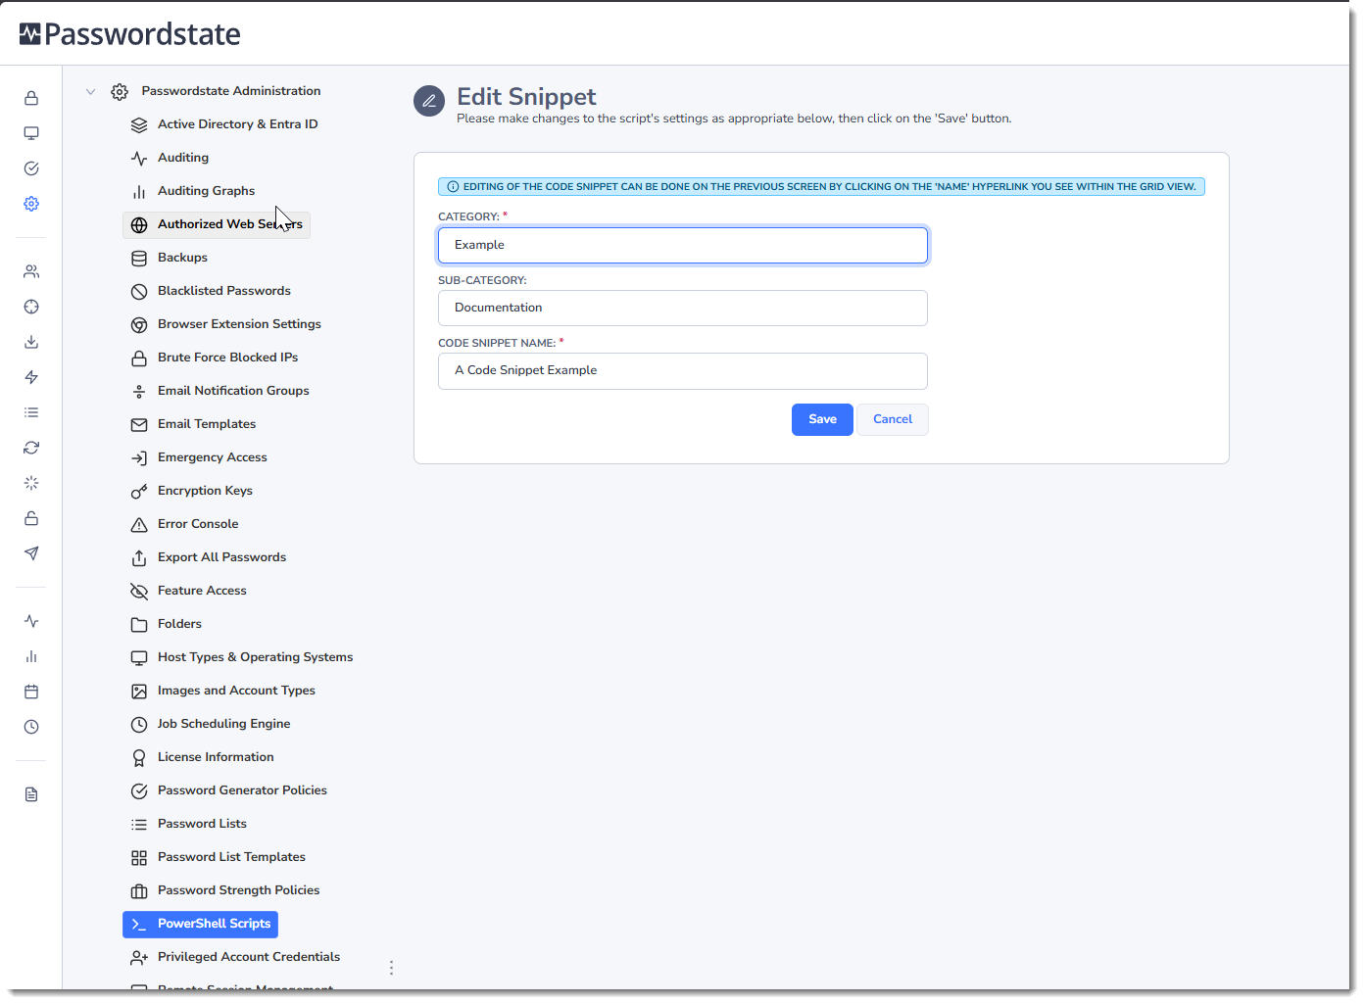Open Export All Passwords
Image resolution: width=1364 pixels, height=1004 pixels.
pyautogui.click(x=221, y=557)
